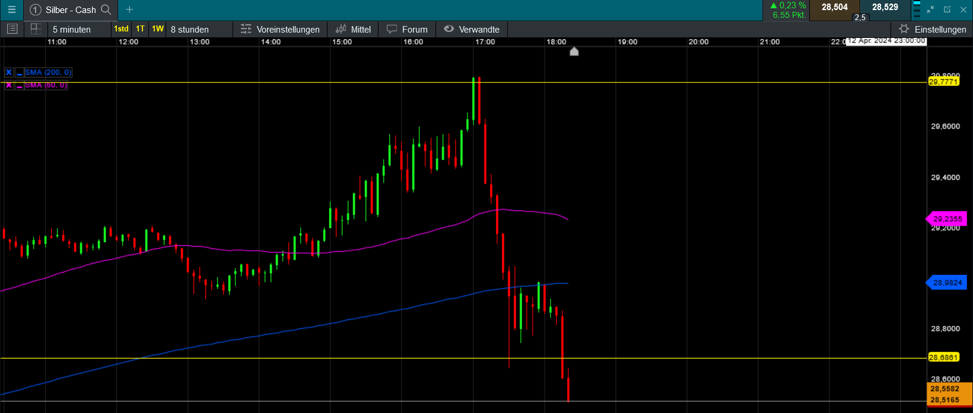Viewport: 973px width, 413px height.
Task: Click the sell price 28,504 button
Action: click(834, 8)
